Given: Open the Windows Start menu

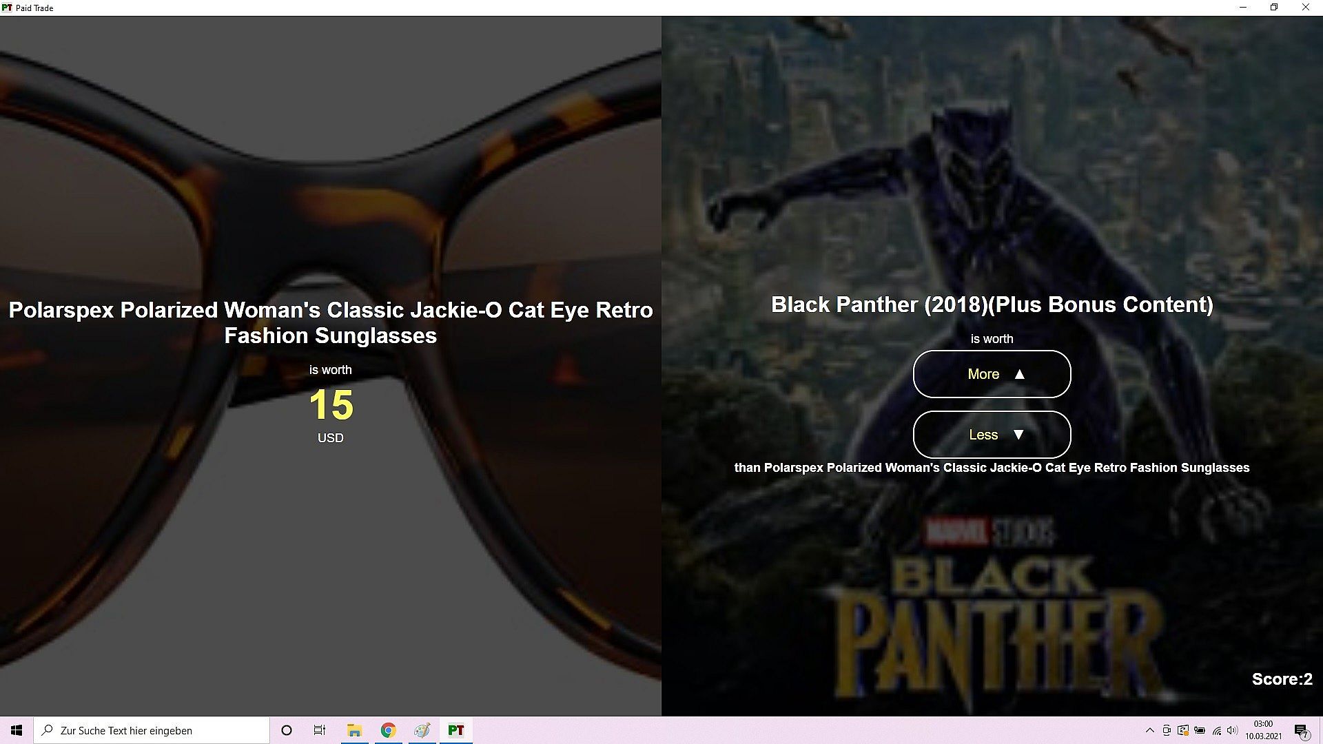Looking at the screenshot, I should tap(17, 730).
